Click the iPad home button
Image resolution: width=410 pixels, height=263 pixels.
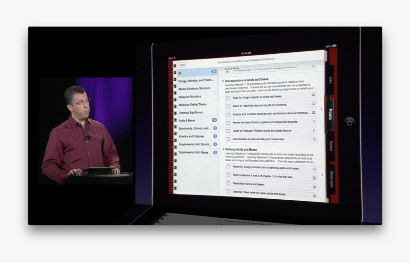pyautogui.click(x=349, y=122)
